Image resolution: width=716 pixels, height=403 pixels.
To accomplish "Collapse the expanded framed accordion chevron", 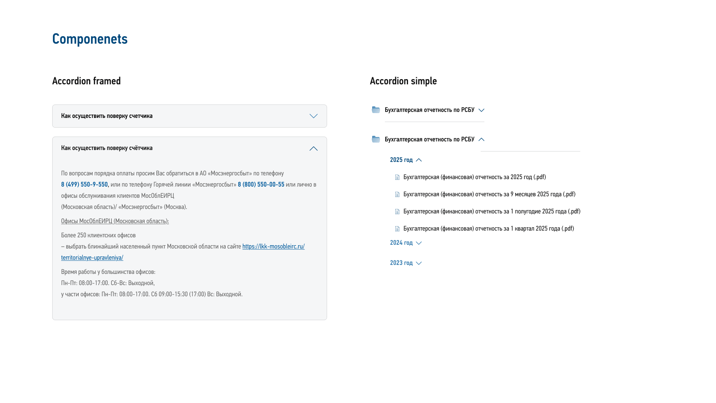I will point(313,149).
